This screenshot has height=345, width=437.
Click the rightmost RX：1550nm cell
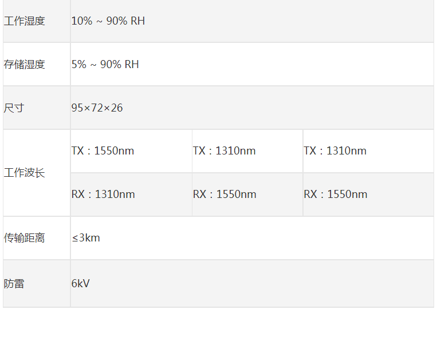pos(336,195)
